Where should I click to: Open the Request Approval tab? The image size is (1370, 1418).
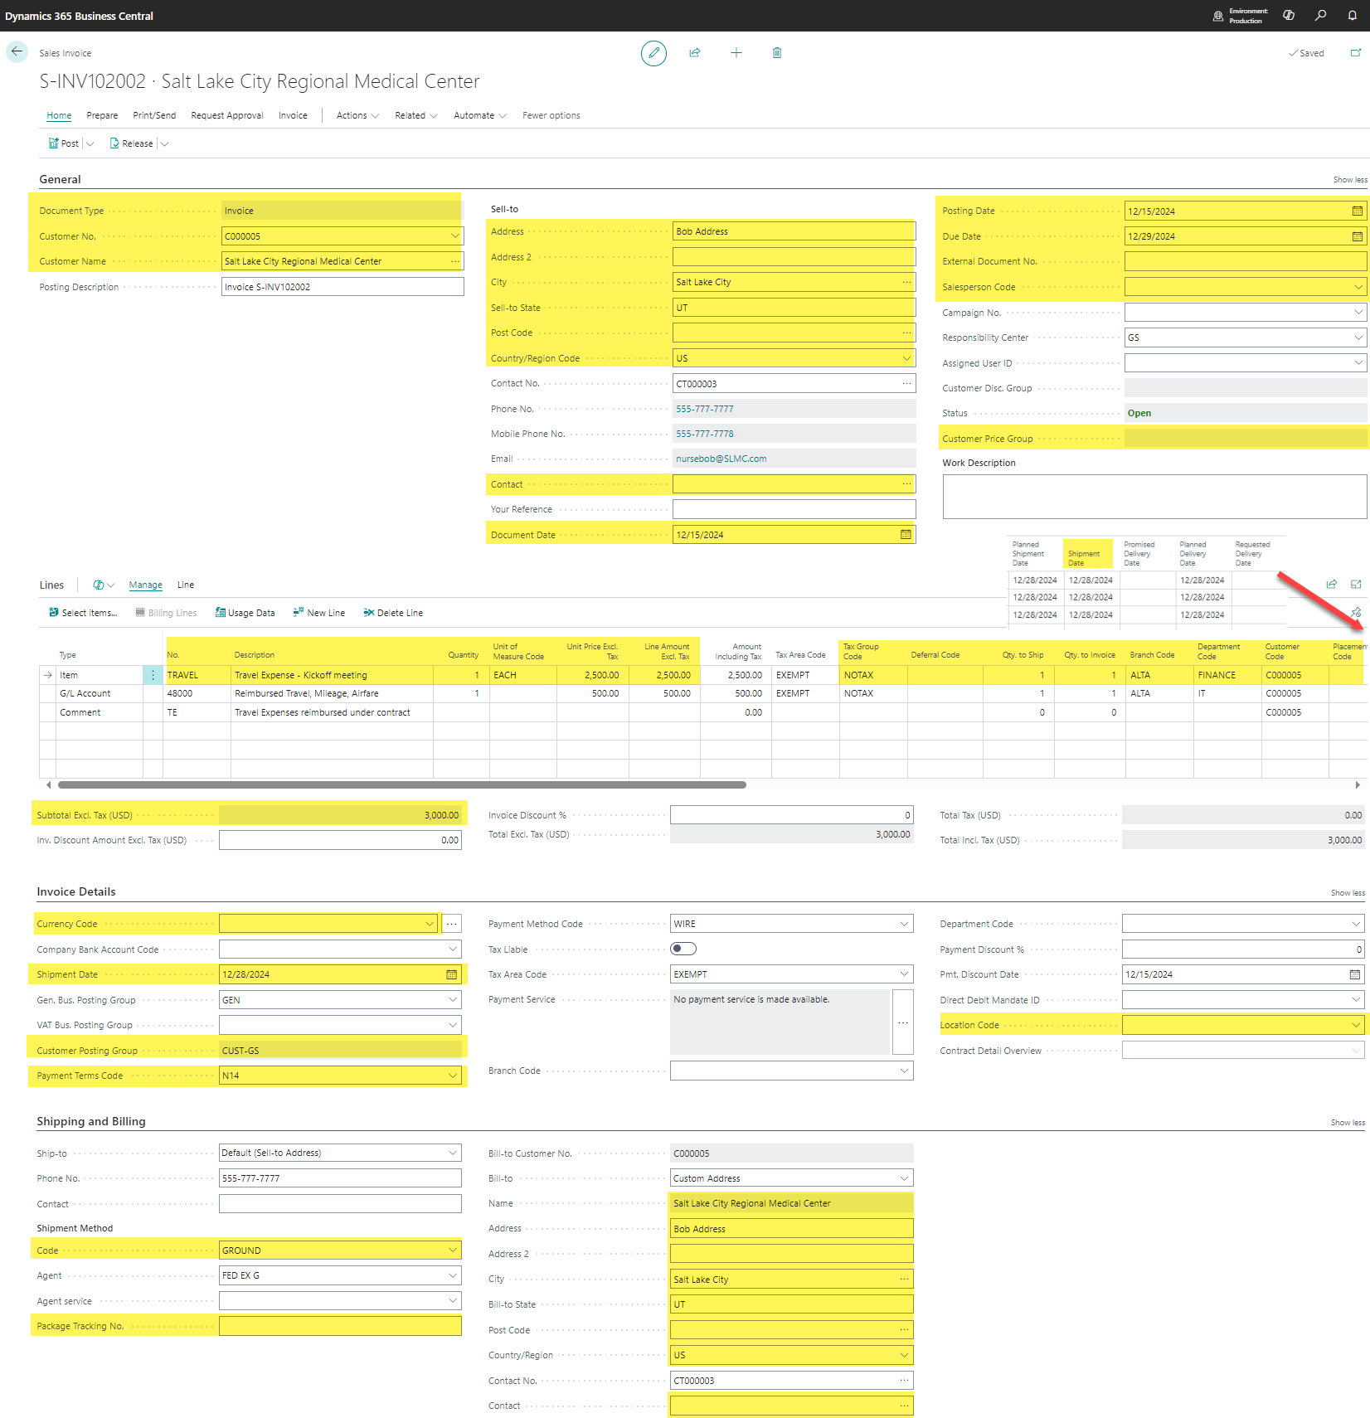[x=227, y=115]
